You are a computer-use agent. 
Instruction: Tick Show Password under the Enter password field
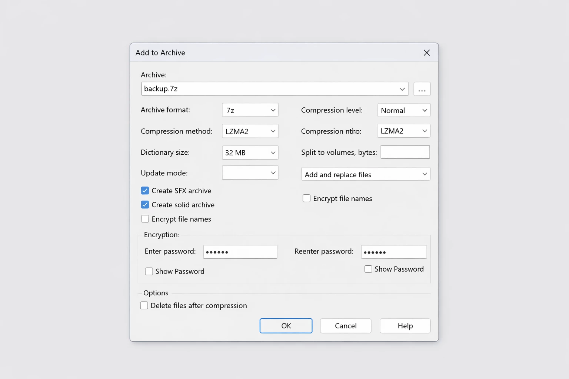[x=149, y=271]
